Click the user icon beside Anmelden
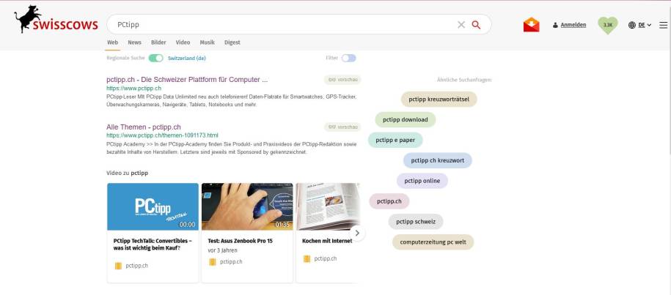Screen dimensions: 671x295 click(555, 25)
